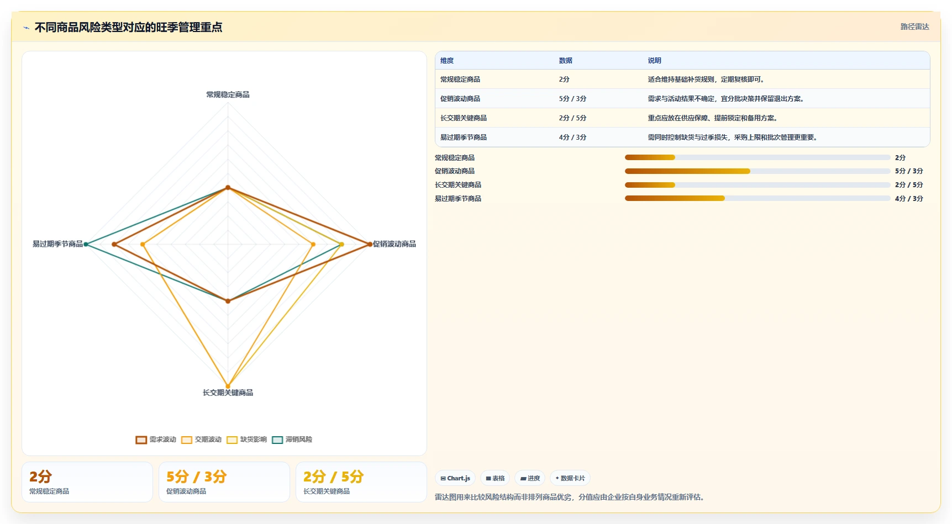The height and width of the screenshot is (524, 952).
Task: Click the data point at 促销波动商品 axis tip
Action: coord(370,244)
